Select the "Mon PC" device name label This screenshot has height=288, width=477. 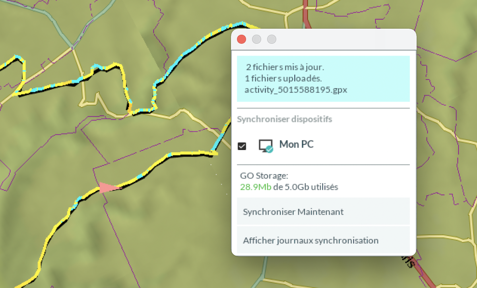[x=296, y=144]
